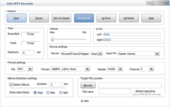Click the Maximum seconds input field
This screenshot has height=107, width=170.
[x=28, y=53]
